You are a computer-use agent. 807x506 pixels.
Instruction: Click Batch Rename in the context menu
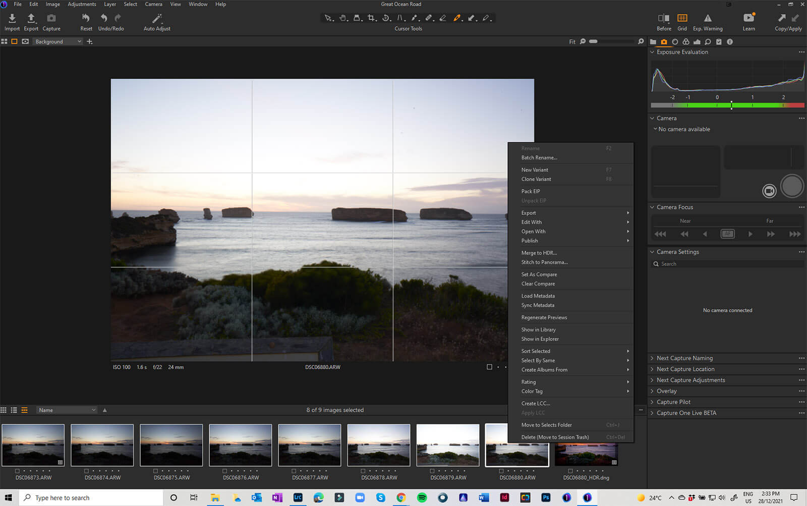pyautogui.click(x=539, y=158)
